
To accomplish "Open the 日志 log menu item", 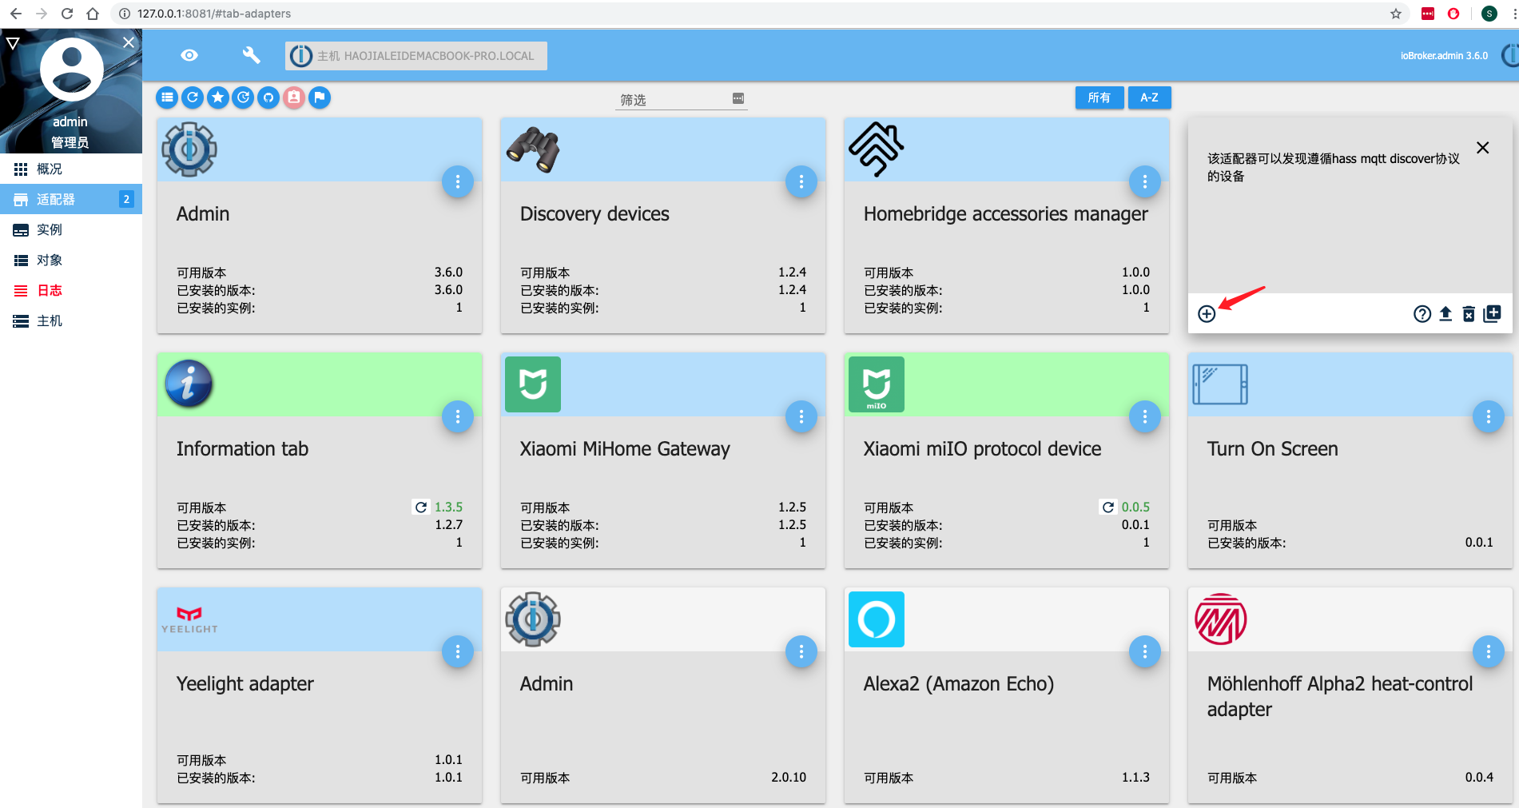I will click(x=71, y=290).
